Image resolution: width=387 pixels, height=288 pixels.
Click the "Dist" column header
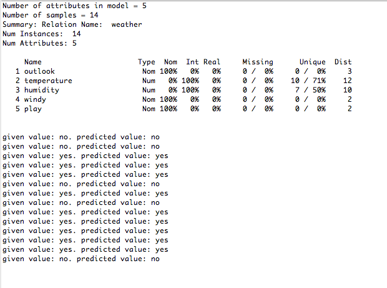point(343,62)
